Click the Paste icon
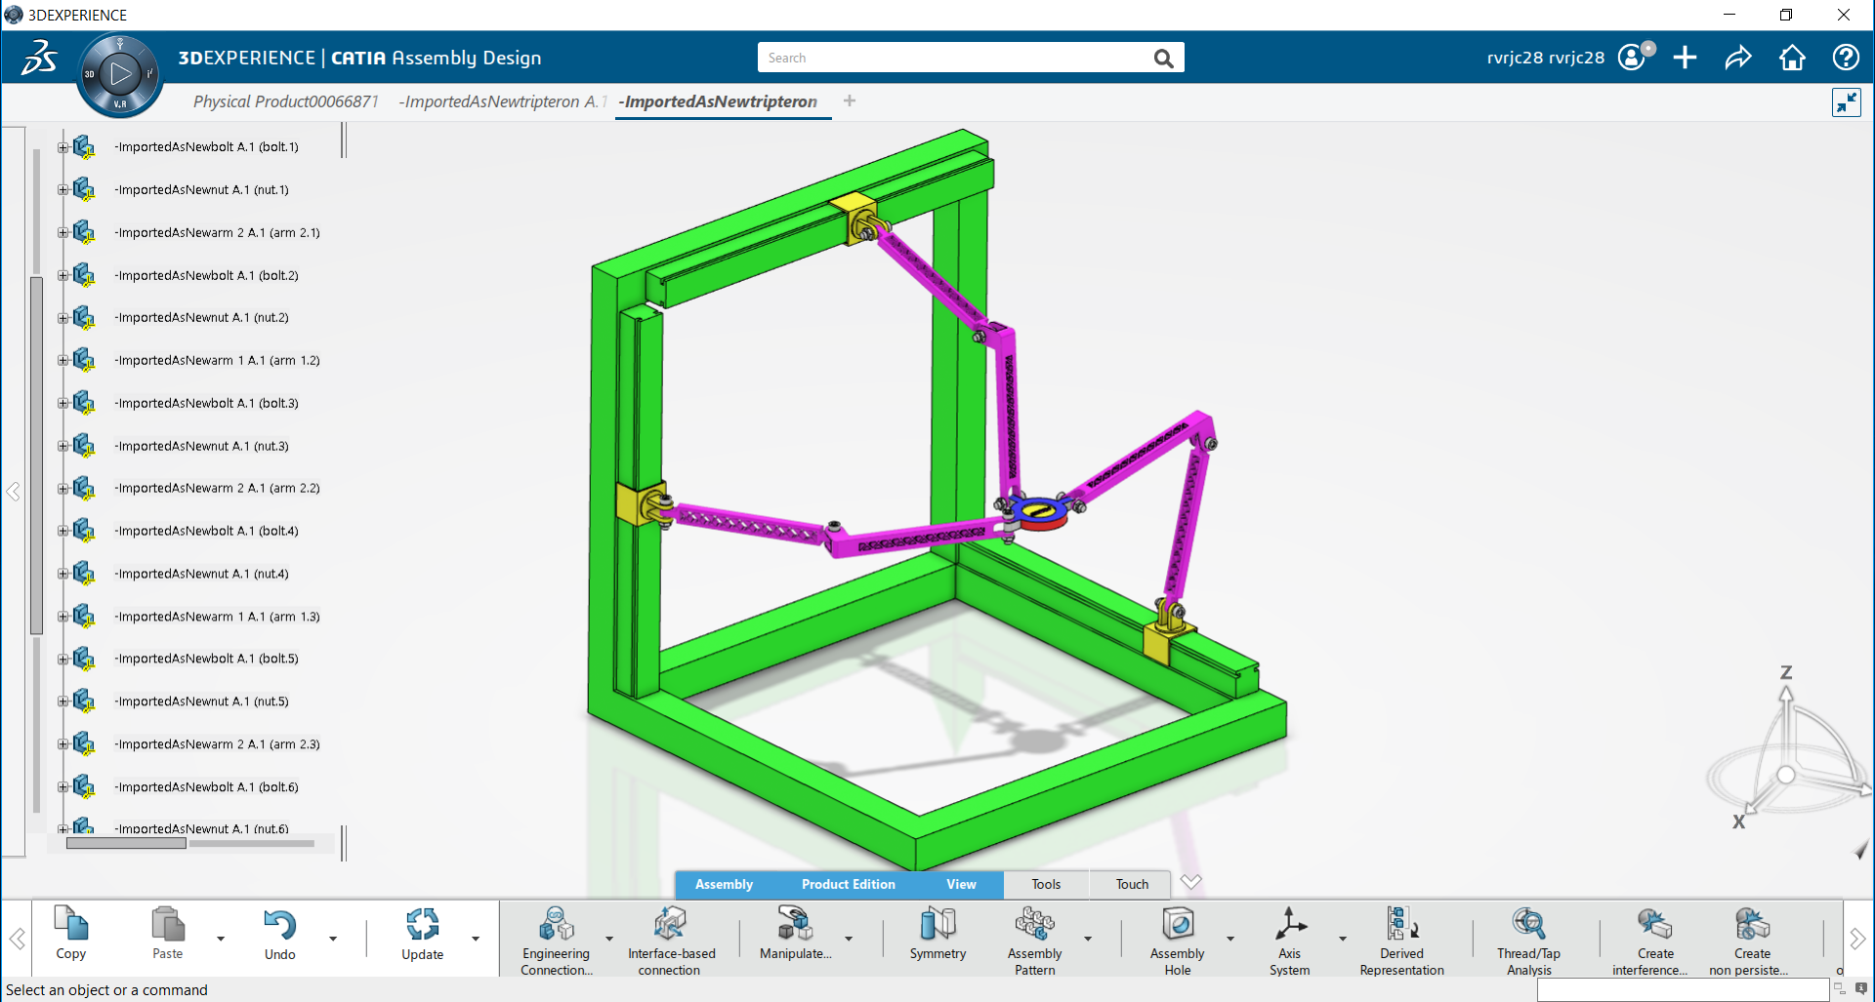Screen dimensions: 1875x1002 point(167,924)
